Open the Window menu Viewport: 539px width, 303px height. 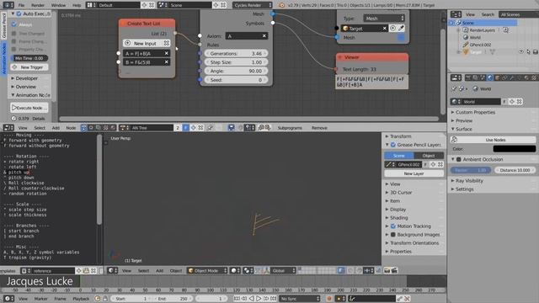(x=58, y=5)
